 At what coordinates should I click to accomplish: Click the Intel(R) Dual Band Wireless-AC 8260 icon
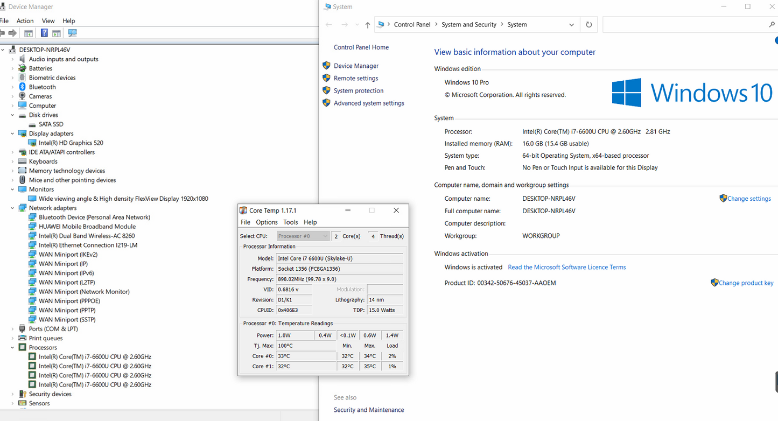click(x=32, y=236)
